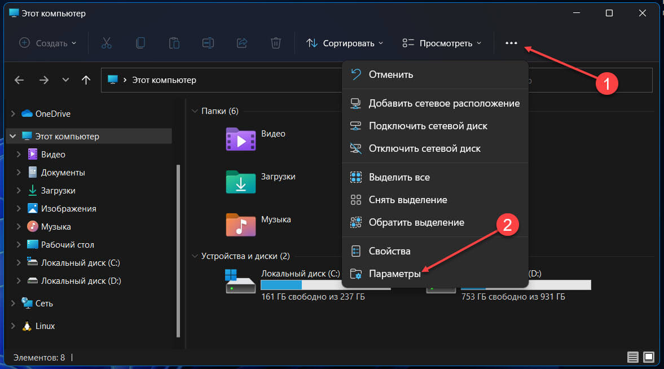Select the Локальный диск (C:) drive icon
The width and height of the screenshot is (664, 369).
(240, 282)
